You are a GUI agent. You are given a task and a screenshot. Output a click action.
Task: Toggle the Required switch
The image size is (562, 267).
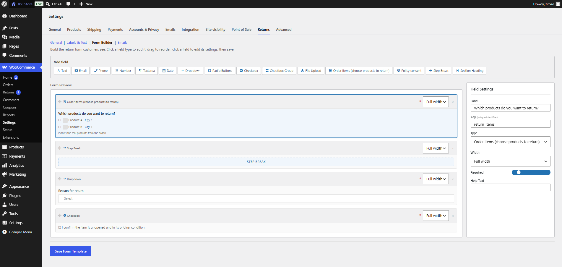[x=531, y=172]
